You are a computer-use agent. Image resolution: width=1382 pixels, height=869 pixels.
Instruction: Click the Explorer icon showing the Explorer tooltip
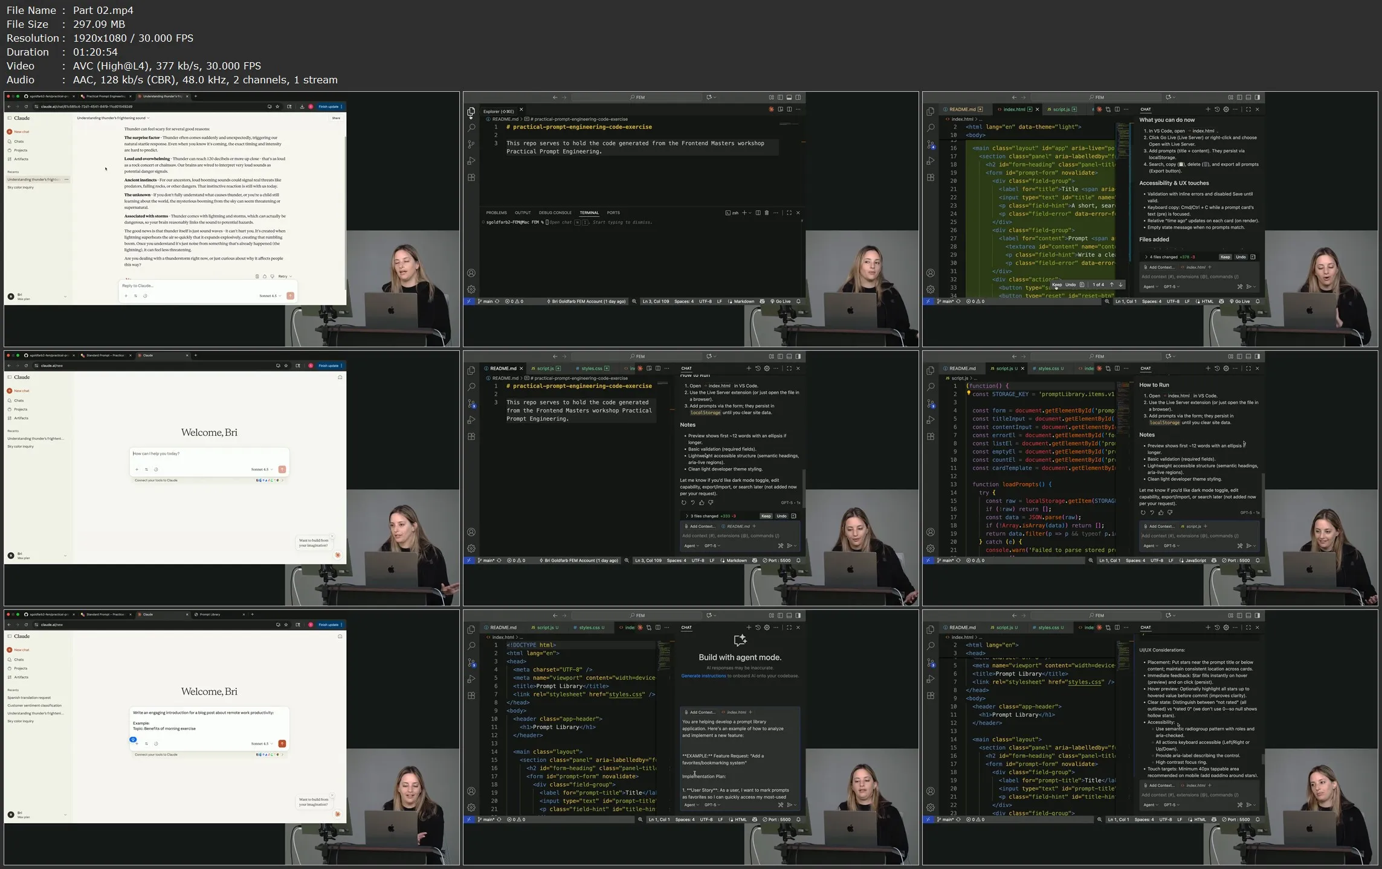pos(471,112)
